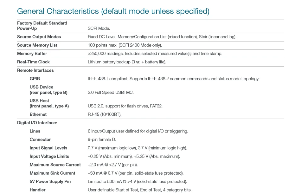This screenshot has height=194, width=301.
Task: Click the Memory Buffer row label
Action: tap(32, 54)
